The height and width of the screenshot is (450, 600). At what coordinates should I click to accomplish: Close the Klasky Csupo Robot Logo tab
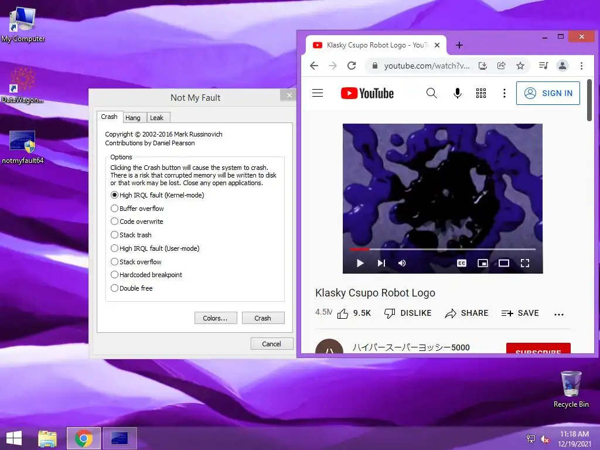(437, 45)
